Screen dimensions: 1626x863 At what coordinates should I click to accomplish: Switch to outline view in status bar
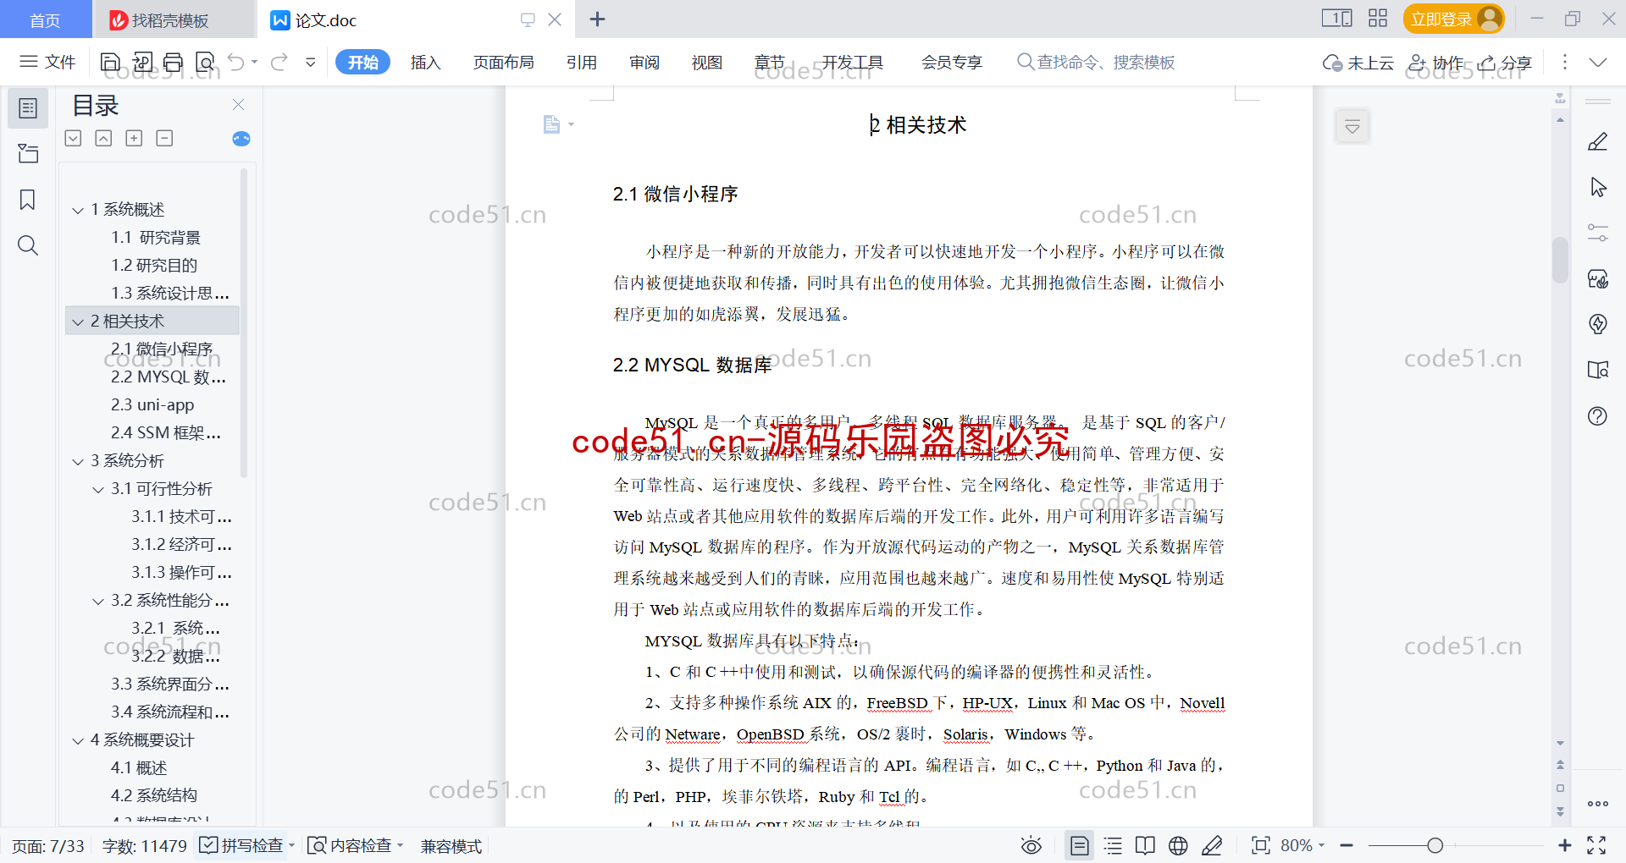pos(1113,845)
